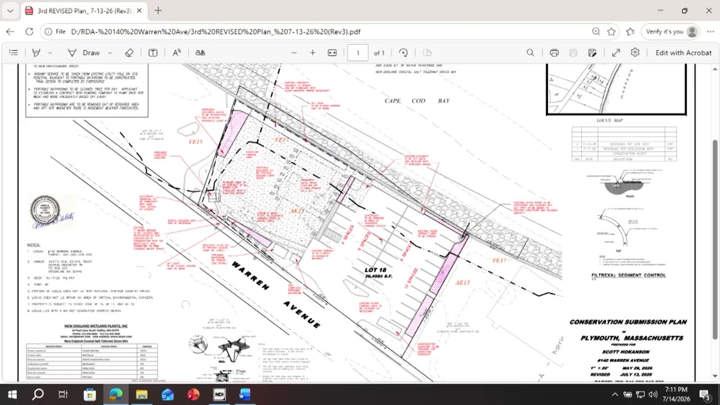Open the taskbar clock showing 7:11 PM
This screenshot has width=720, height=405.
676,394
